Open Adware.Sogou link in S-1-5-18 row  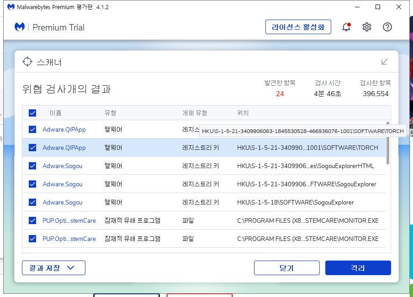tap(63, 202)
